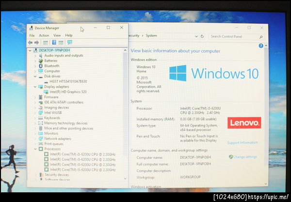Viewport: 291px width, 202px height.
Task: Select the Memory technology devices icon
Action: pos(40,123)
